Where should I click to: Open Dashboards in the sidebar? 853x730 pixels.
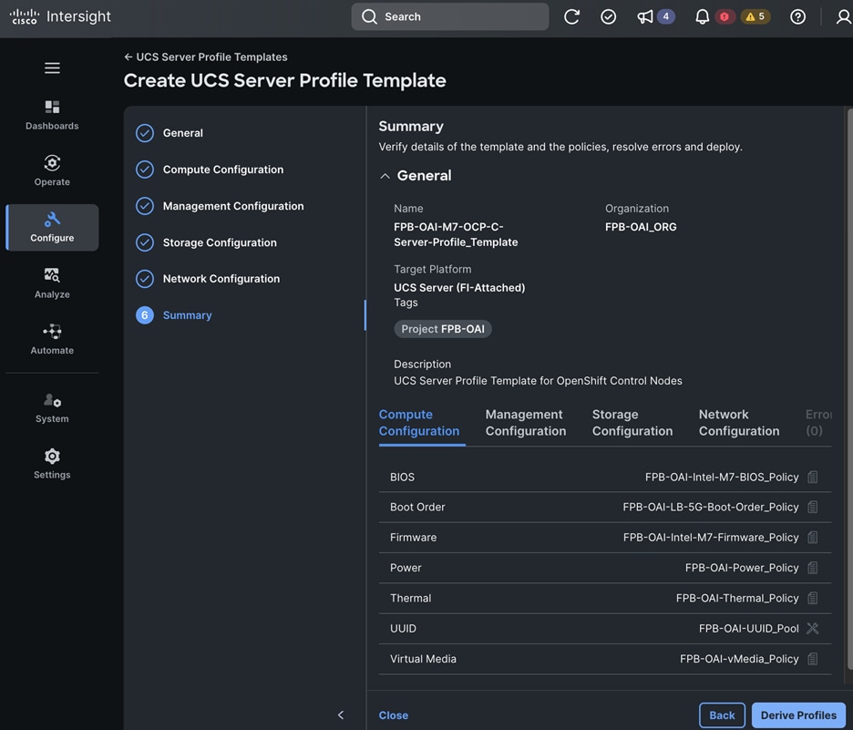pyautogui.click(x=52, y=115)
